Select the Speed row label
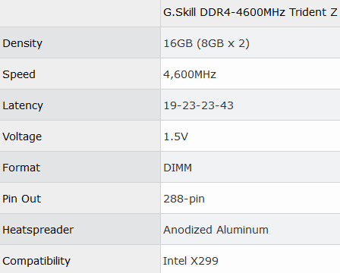 [x=19, y=74]
